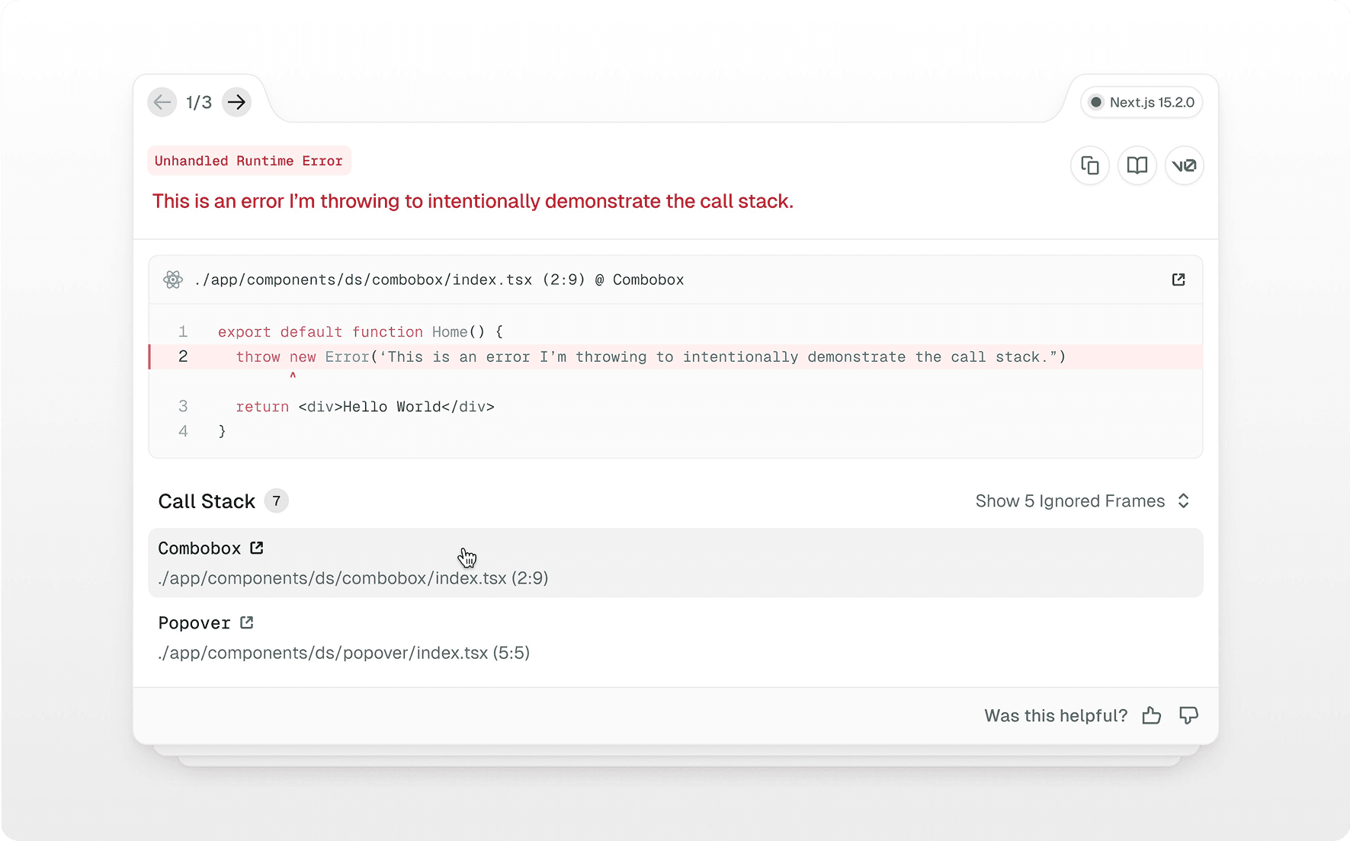
Task: Open code frame file in editor icon
Action: click(x=1178, y=280)
